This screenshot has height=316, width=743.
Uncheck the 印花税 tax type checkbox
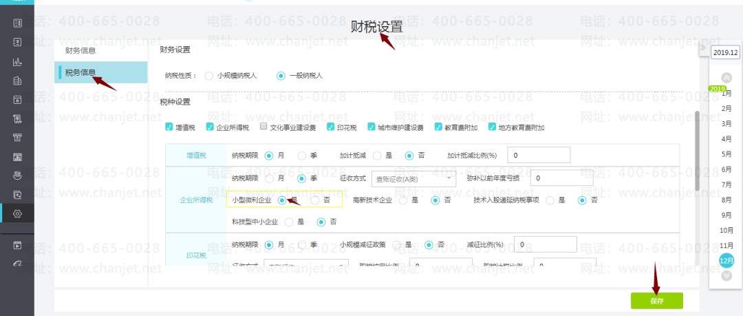click(331, 127)
